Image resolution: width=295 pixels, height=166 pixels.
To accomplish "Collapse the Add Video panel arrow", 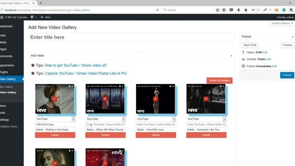I will click(231, 56).
